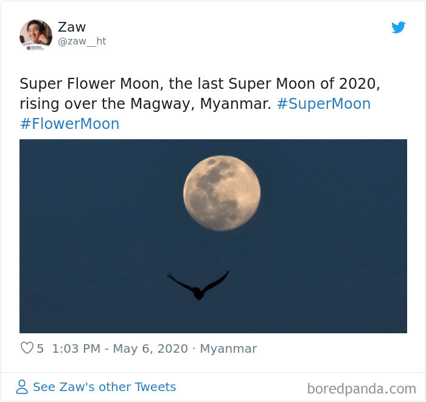Click the person icon beside See Zaw's other Tweets
The height and width of the screenshot is (402, 426).
[22, 387]
